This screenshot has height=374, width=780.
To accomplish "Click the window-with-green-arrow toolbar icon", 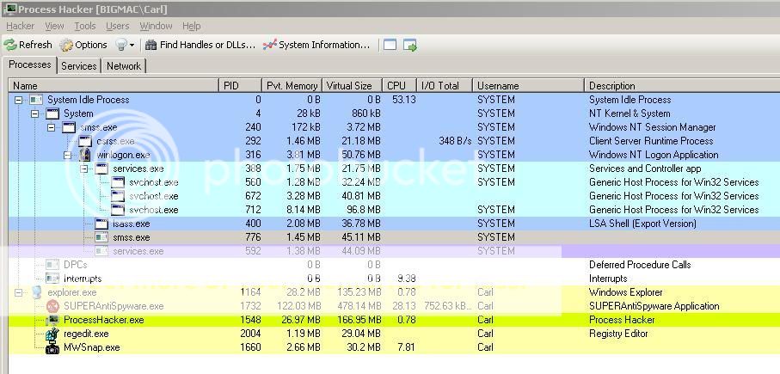I will pyautogui.click(x=410, y=46).
